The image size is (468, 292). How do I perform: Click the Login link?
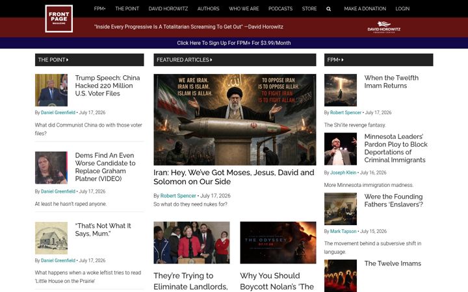pos(402,8)
